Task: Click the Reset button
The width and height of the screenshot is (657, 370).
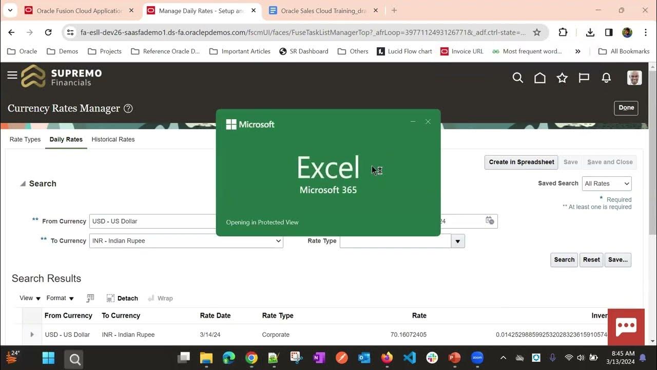Action: click(x=591, y=260)
